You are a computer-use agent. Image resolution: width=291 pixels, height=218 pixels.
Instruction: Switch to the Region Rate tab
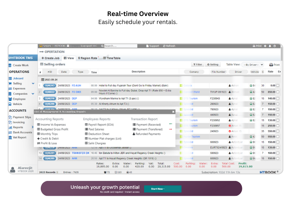(x=88, y=58)
